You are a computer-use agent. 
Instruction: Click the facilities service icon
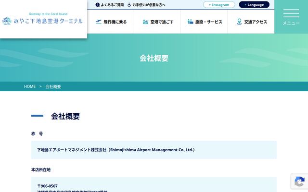point(191,22)
